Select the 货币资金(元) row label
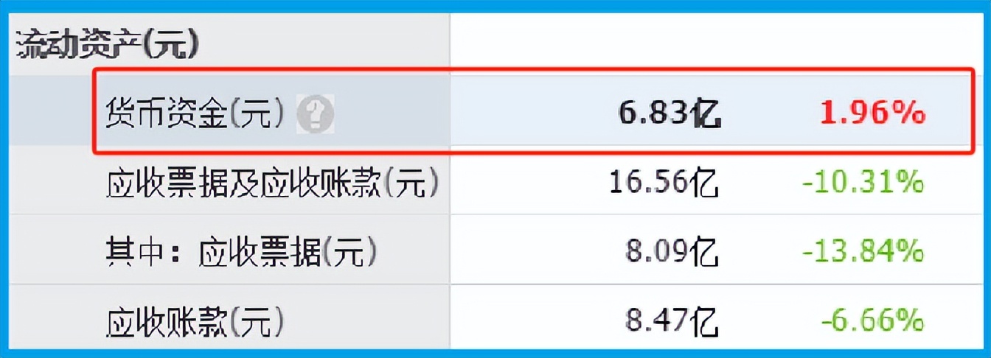The height and width of the screenshot is (358, 991). (x=195, y=113)
